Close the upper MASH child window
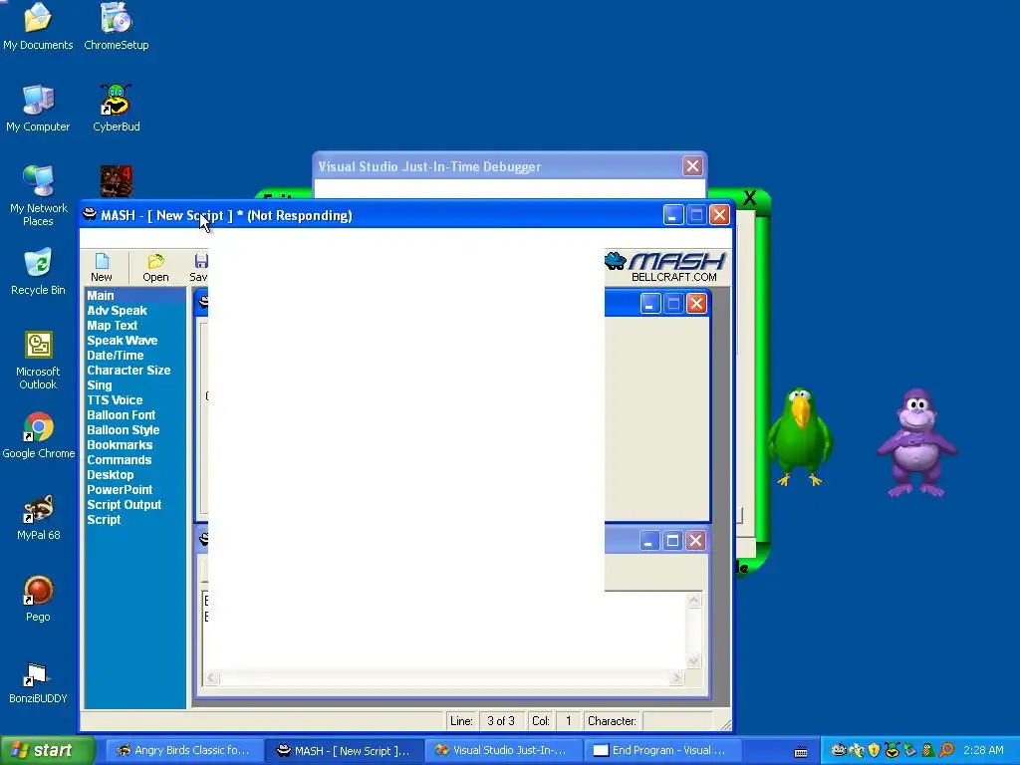 tap(696, 304)
